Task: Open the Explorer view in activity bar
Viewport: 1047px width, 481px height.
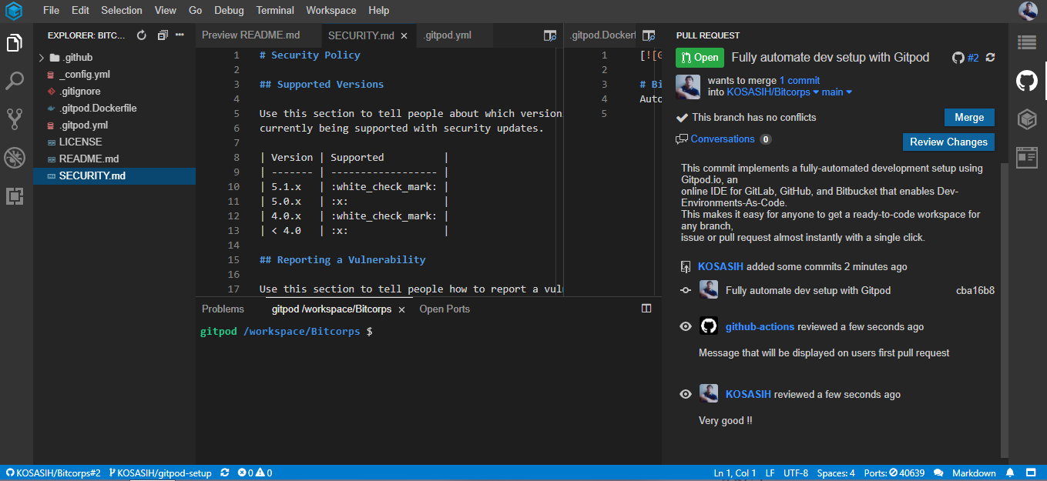Action: click(14, 42)
